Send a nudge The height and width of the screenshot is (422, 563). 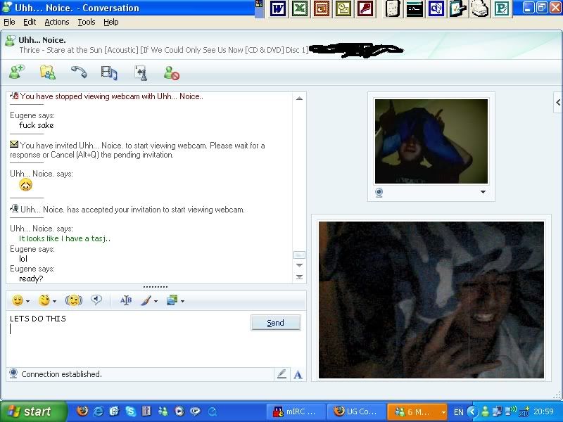coord(74,300)
